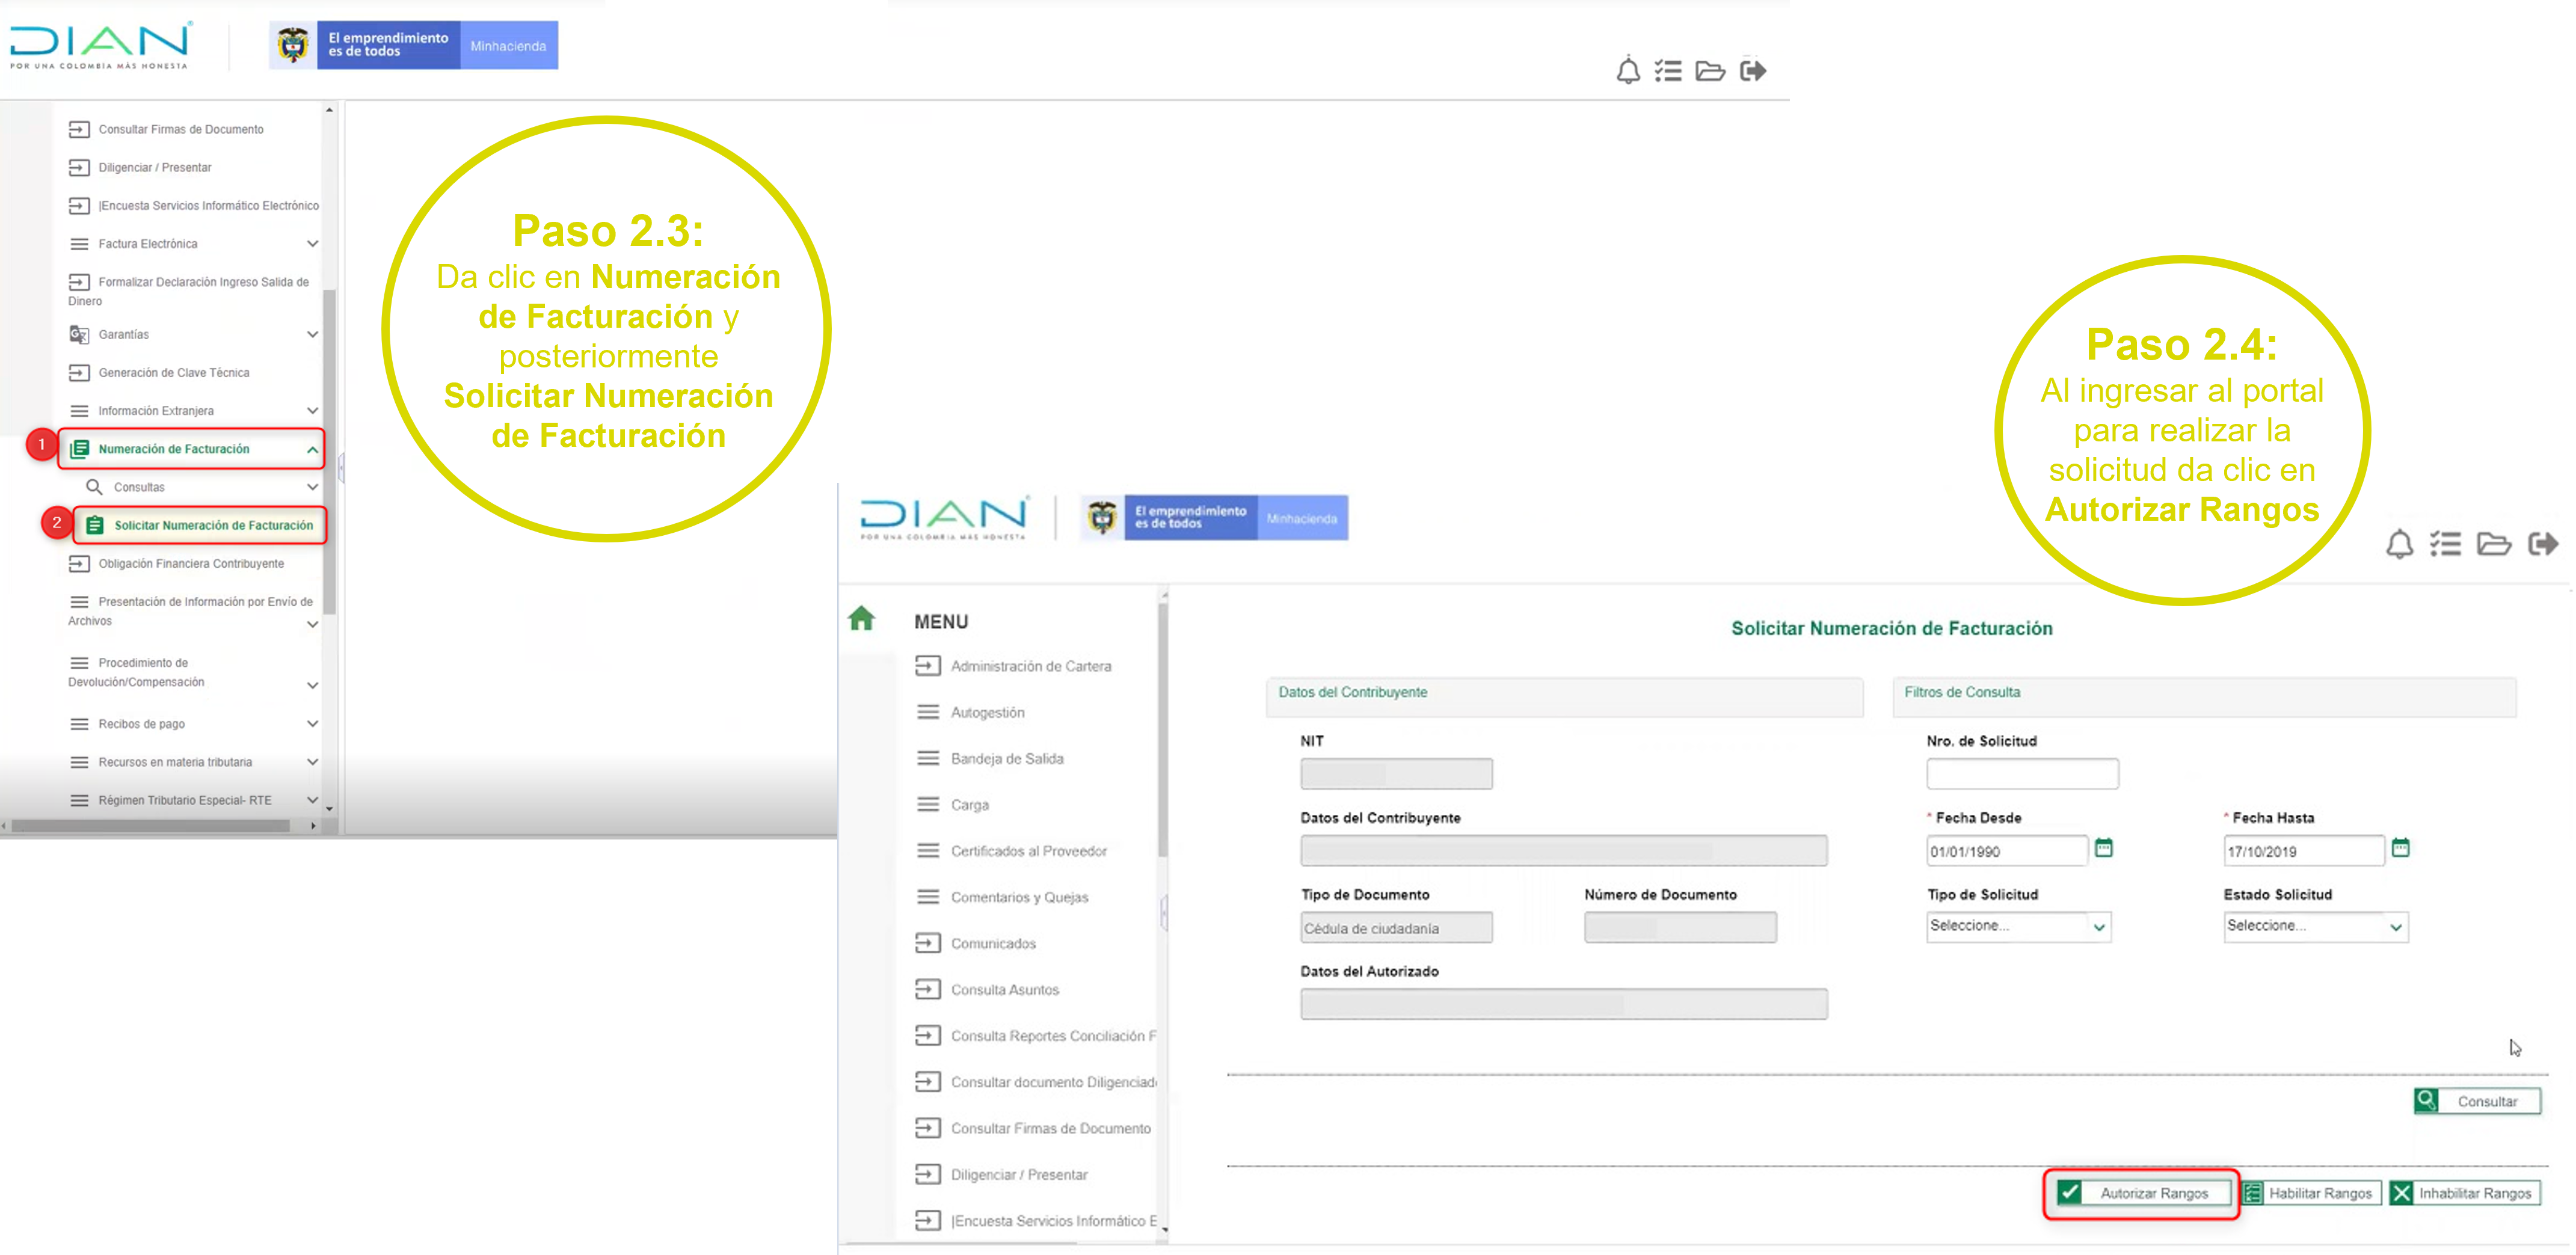Click Administración de Cartera arrow icon
This screenshot has width=2576, height=1255.
(928, 666)
